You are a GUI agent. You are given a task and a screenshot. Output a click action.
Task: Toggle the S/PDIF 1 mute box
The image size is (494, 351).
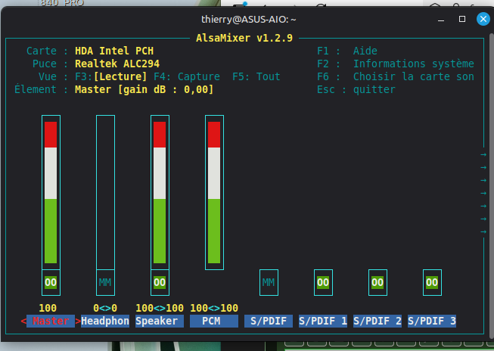323,282
